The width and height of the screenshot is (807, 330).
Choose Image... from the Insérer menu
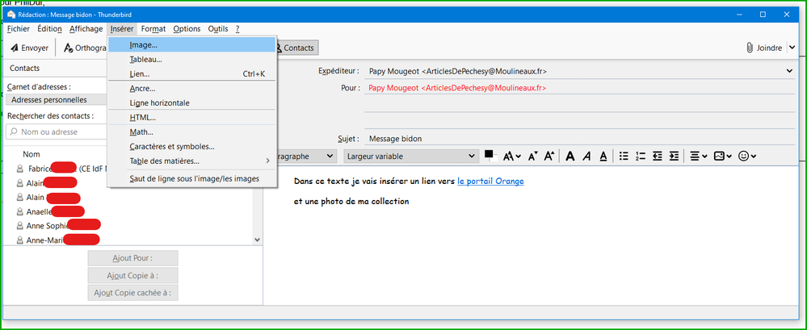(144, 44)
